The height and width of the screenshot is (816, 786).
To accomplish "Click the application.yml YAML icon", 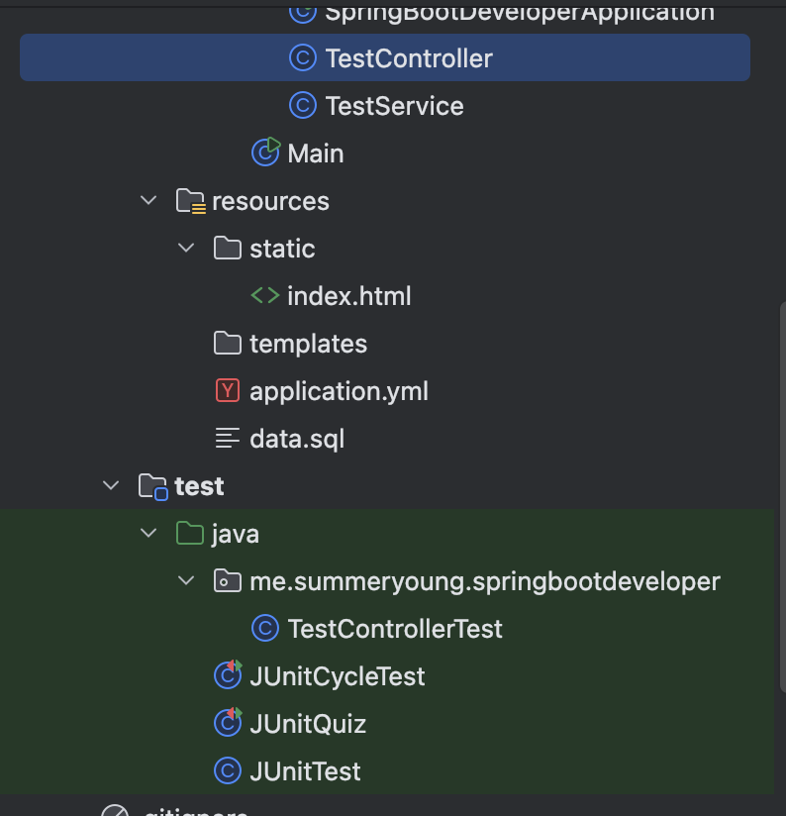I will click(x=228, y=391).
